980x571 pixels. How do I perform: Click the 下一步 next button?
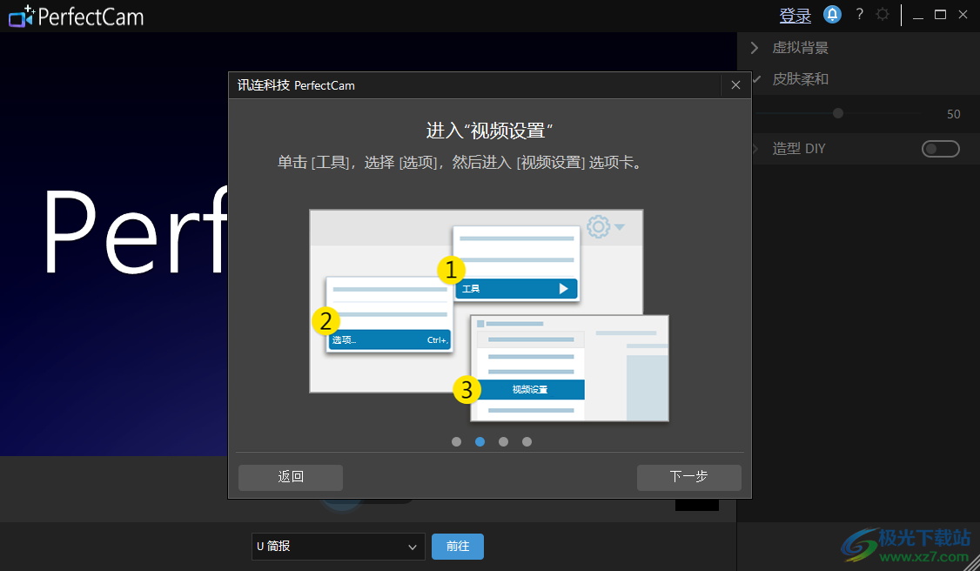point(688,477)
